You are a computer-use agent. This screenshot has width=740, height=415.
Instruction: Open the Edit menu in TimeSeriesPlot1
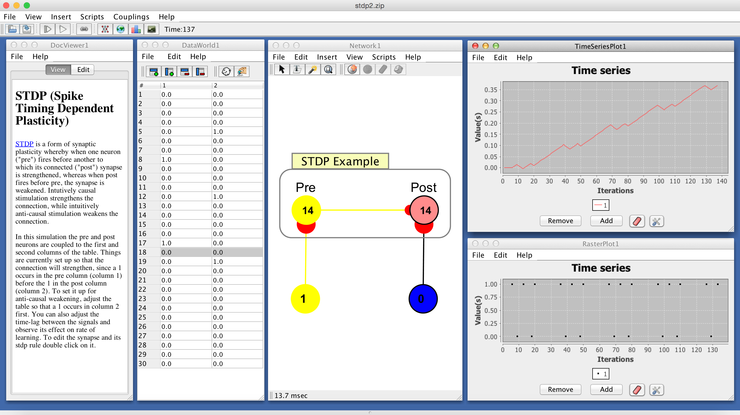(500, 58)
